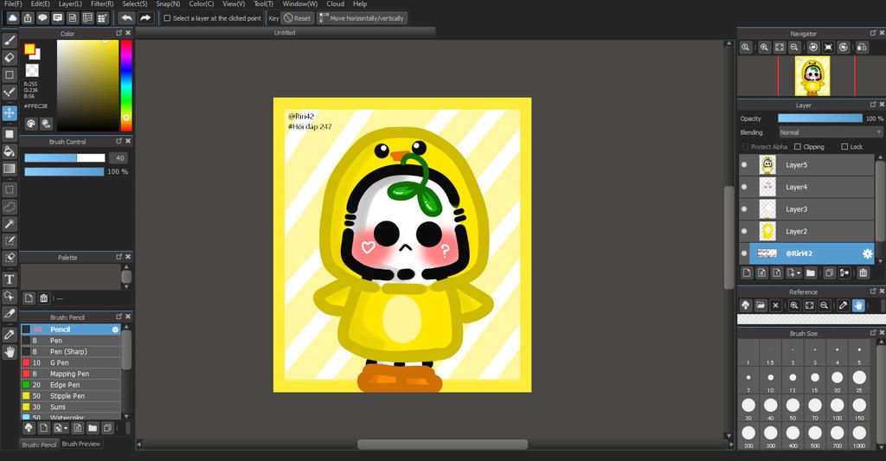The height and width of the screenshot is (461, 886).
Task: Click the Navigator canvas thumbnail
Action: click(812, 76)
